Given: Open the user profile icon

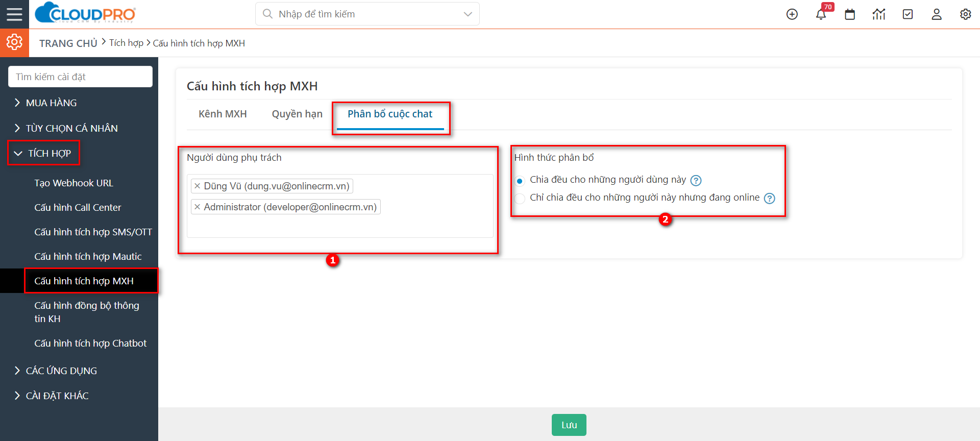Looking at the screenshot, I should [x=937, y=14].
